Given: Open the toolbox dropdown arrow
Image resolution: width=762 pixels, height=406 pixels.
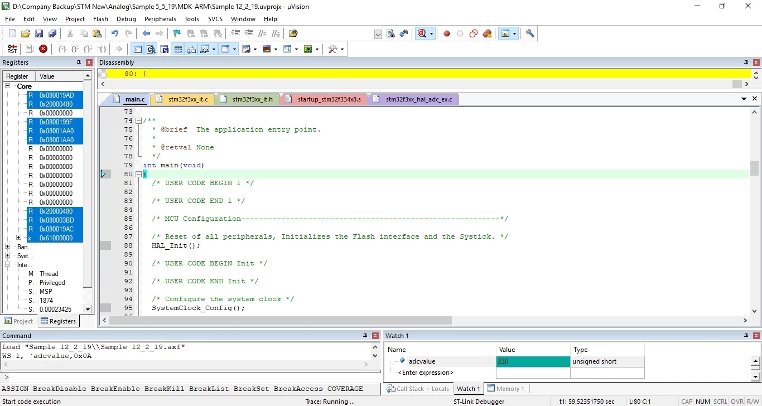Looking at the screenshot, I should [342, 49].
